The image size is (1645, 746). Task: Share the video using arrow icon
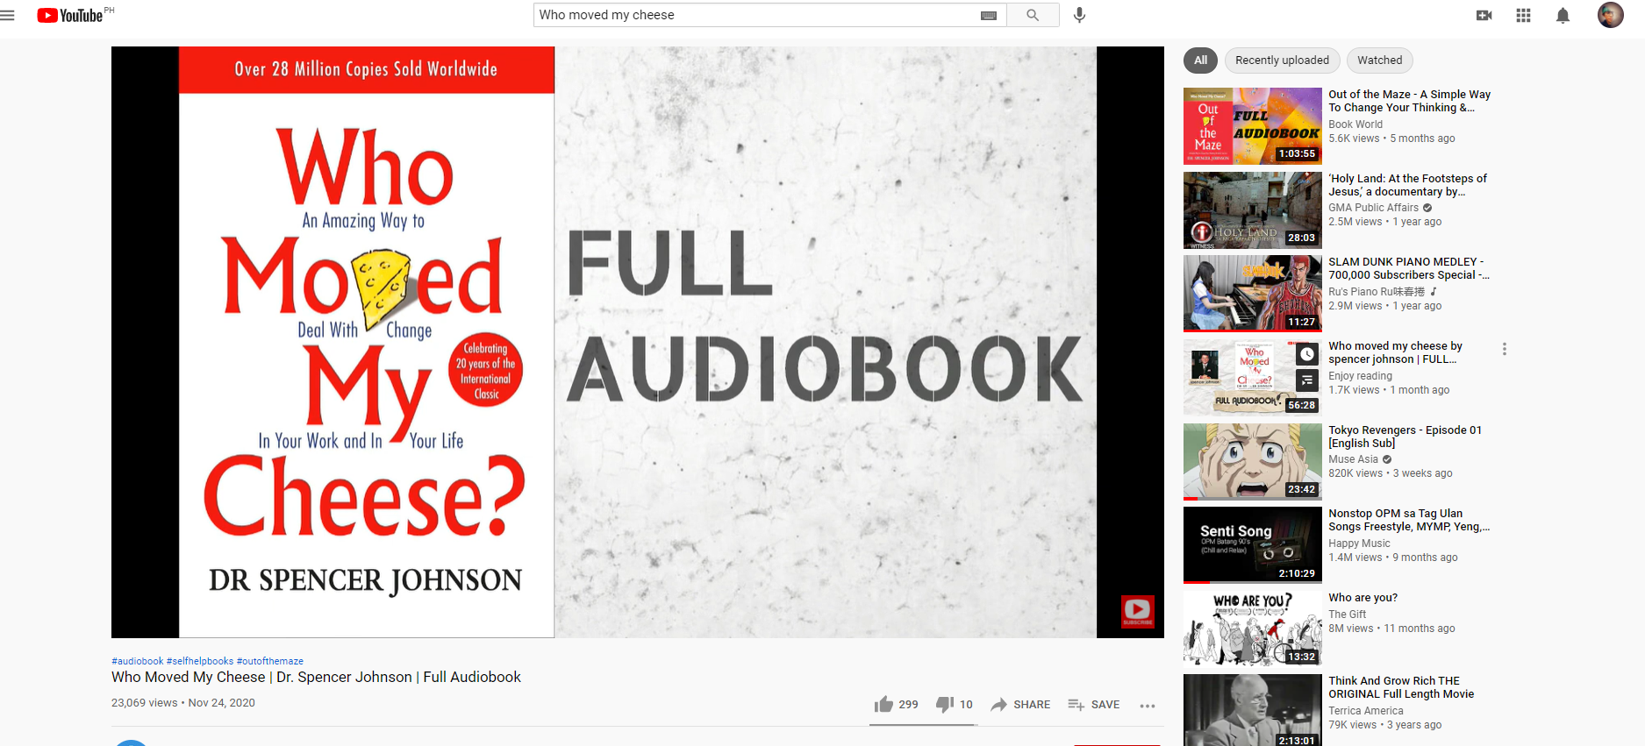click(999, 704)
